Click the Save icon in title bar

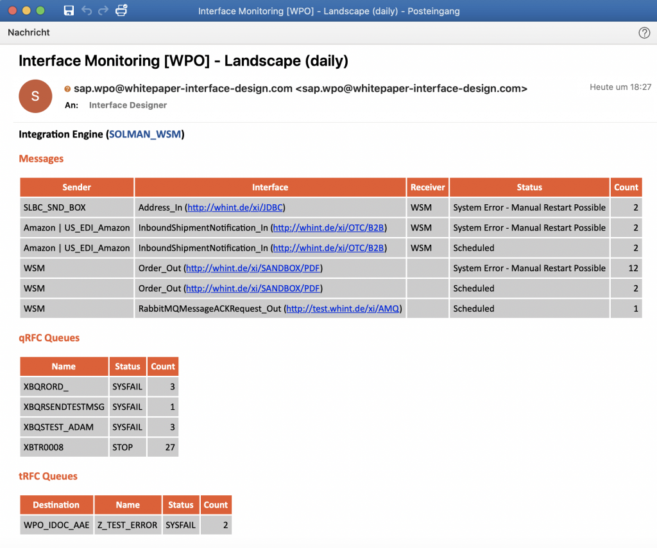[69, 11]
